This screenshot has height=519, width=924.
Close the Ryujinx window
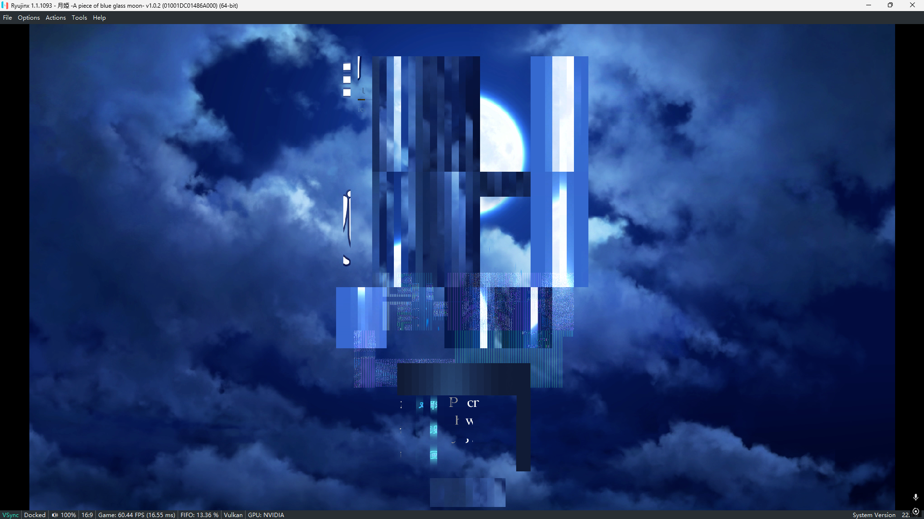(912, 5)
